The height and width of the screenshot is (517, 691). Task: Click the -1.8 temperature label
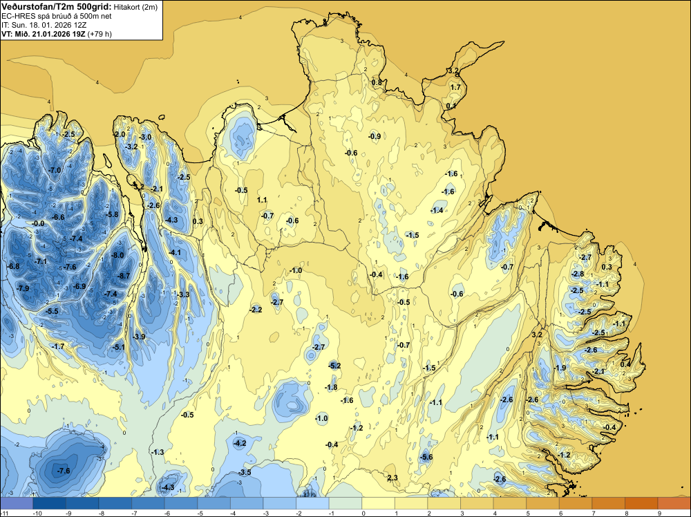331,388
